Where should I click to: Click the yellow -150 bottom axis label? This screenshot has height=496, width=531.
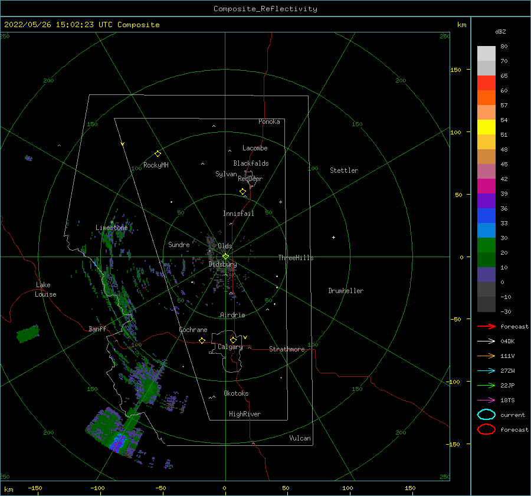[35, 488]
